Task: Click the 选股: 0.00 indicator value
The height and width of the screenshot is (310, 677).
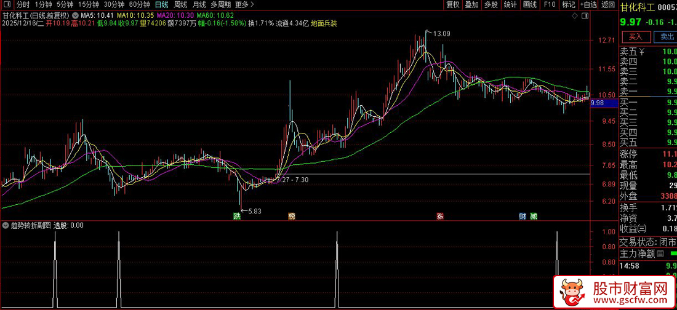Action: (x=68, y=225)
